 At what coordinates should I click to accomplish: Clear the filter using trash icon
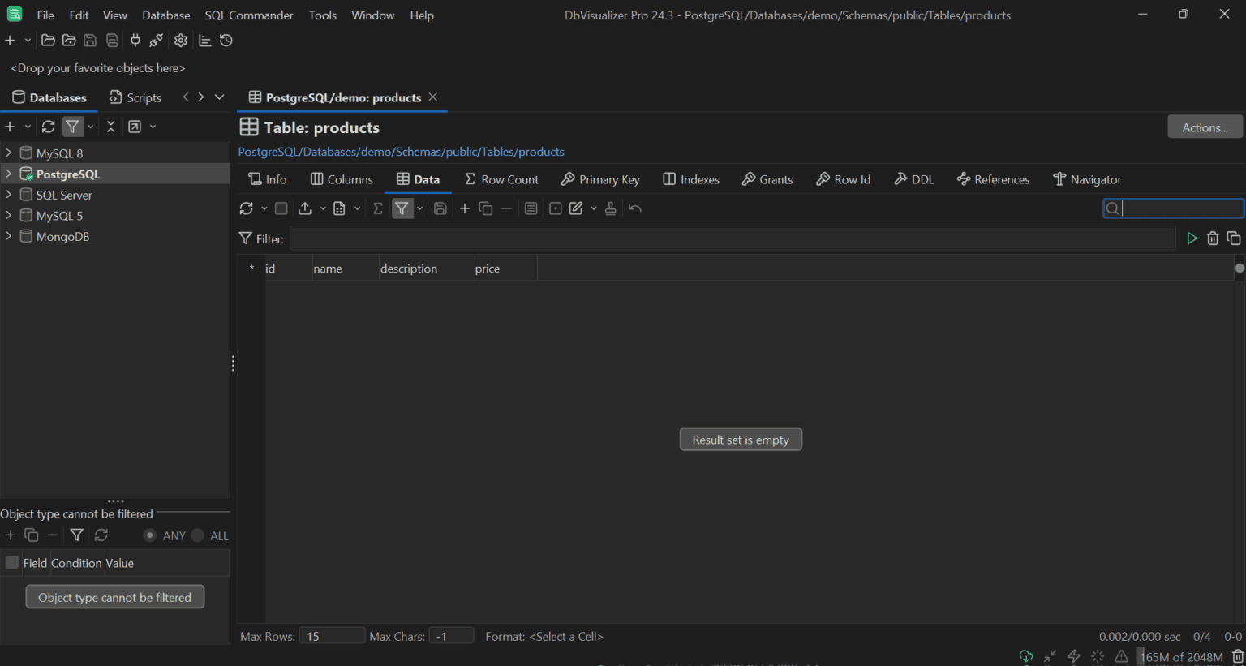pos(1213,238)
